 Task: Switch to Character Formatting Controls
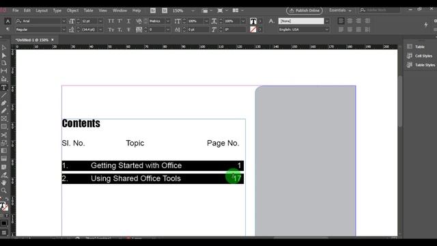(8, 21)
